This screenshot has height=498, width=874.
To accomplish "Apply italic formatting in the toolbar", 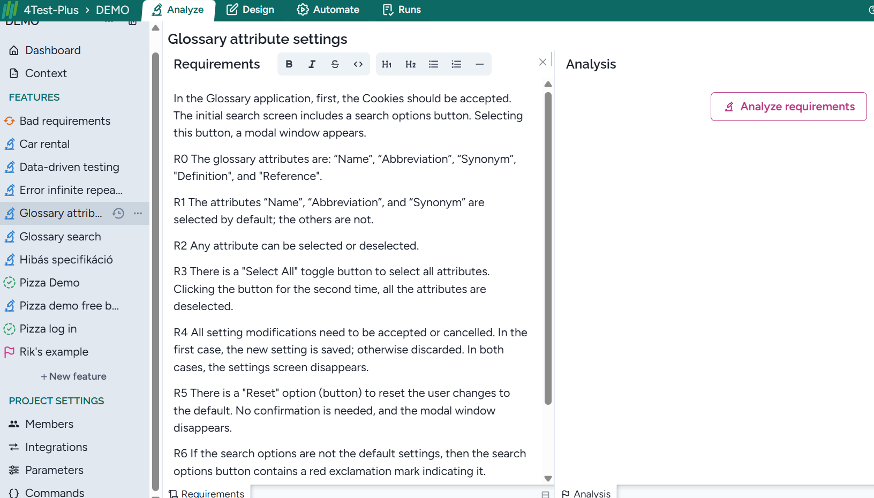I will coord(312,64).
